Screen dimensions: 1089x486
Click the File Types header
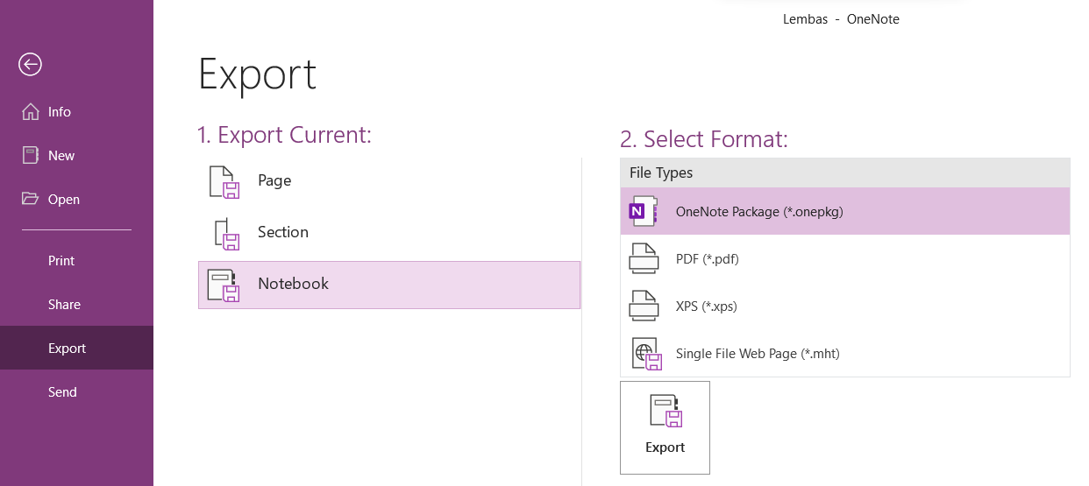click(x=845, y=173)
